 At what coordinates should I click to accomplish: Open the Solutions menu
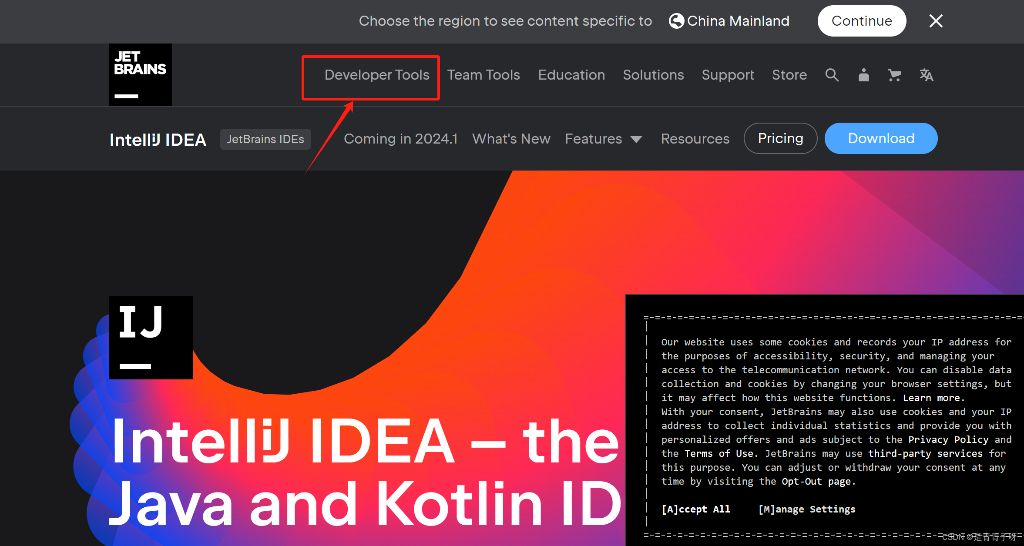[653, 75]
